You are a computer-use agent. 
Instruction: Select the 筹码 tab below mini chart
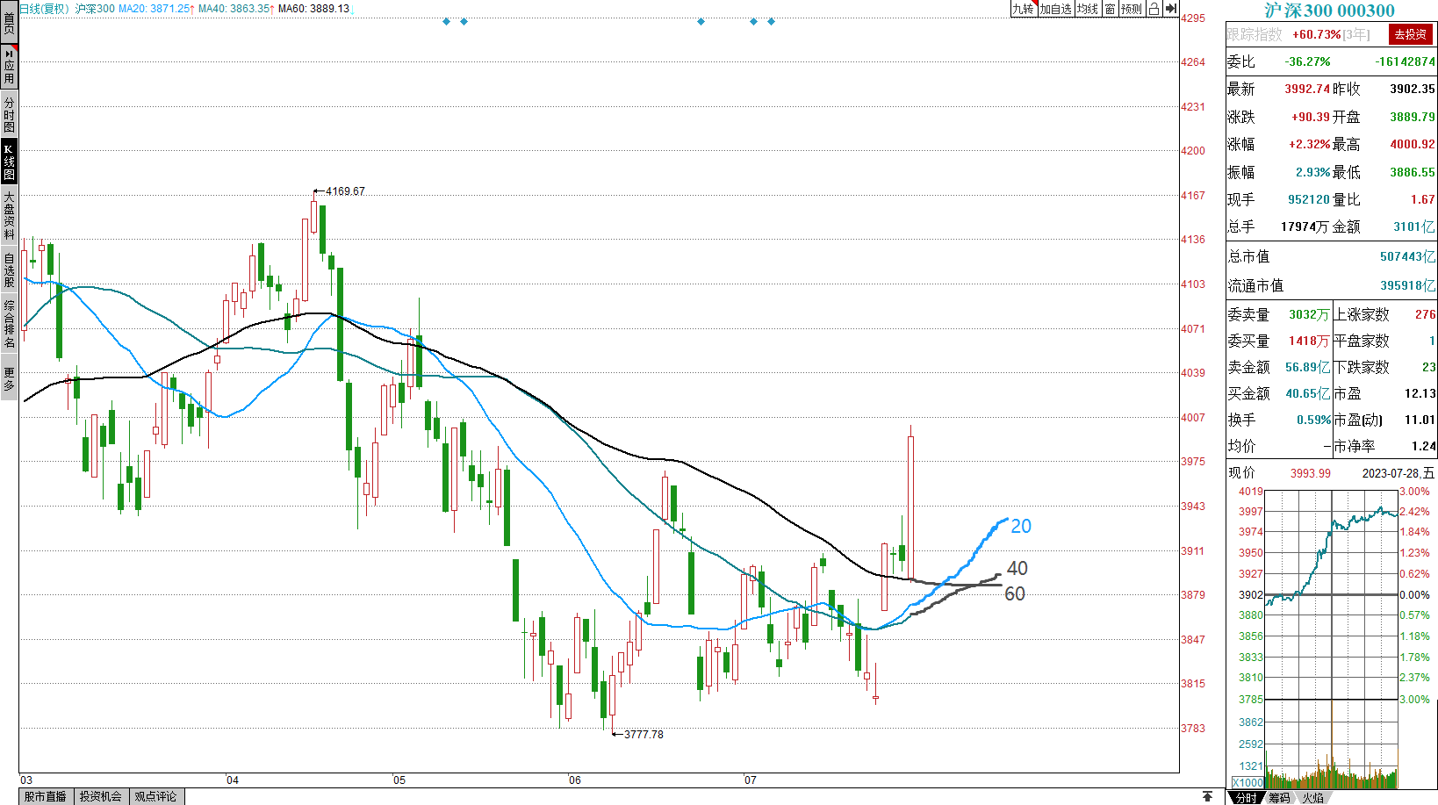pyautogui.click(x=1279, y=797)
